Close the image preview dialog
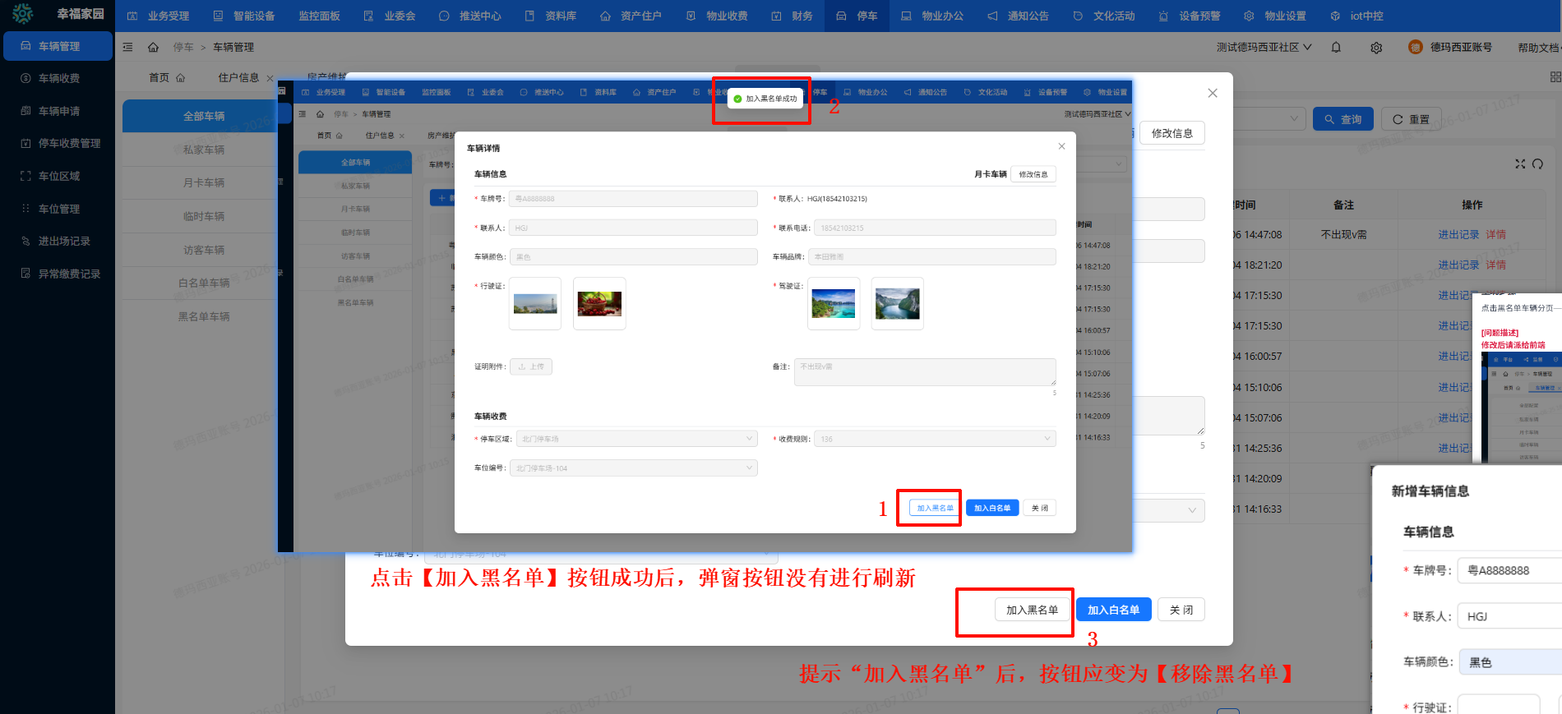 tap(1213, 93)
